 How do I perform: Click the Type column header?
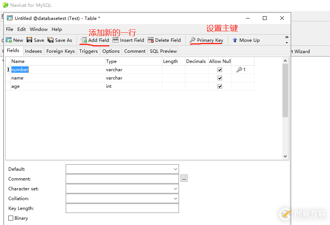point(133,61)
